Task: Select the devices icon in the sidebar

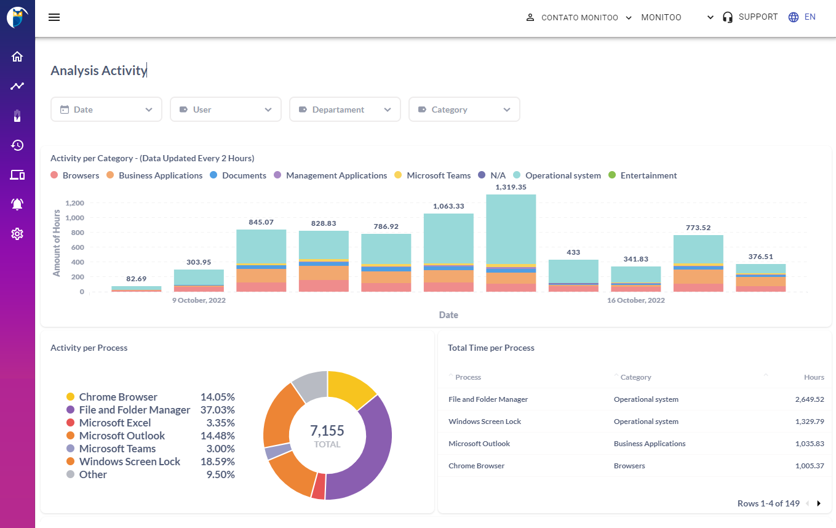Action: [17, 175]
